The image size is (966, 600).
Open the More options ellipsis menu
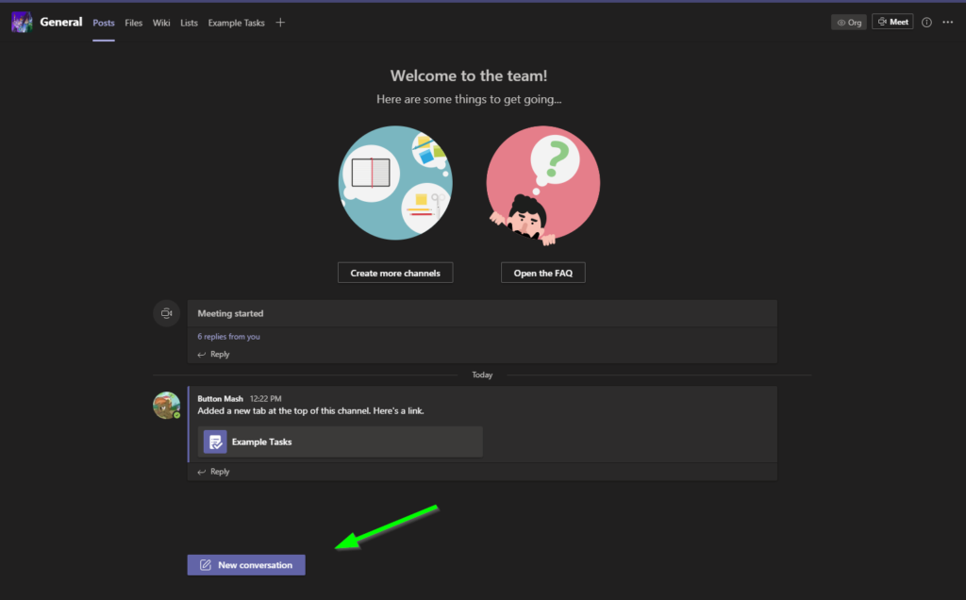(x=948, y=23)
